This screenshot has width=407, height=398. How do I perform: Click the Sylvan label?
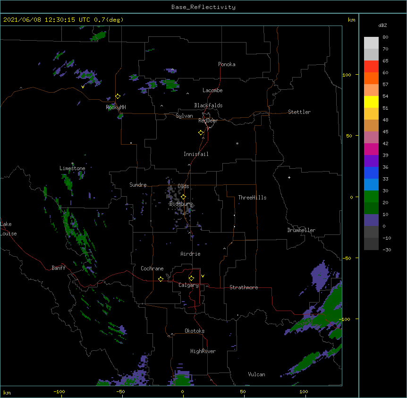point(184,116)
